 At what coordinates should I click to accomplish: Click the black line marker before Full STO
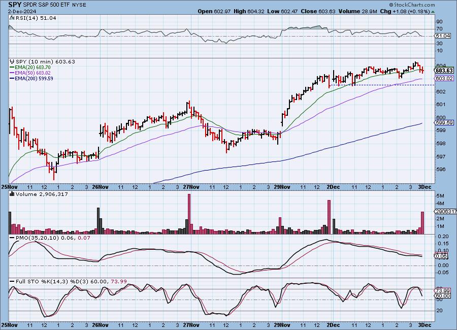tap(12, 281)
